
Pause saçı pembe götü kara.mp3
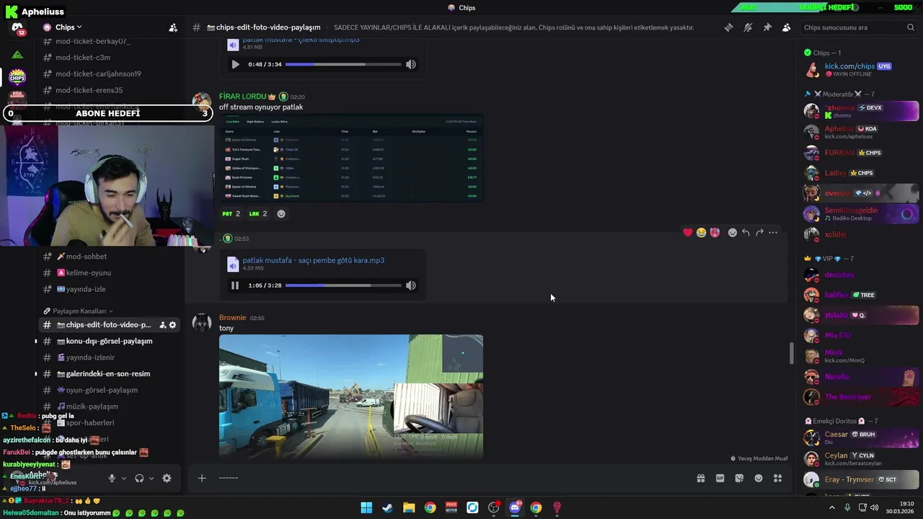[235, 285]
